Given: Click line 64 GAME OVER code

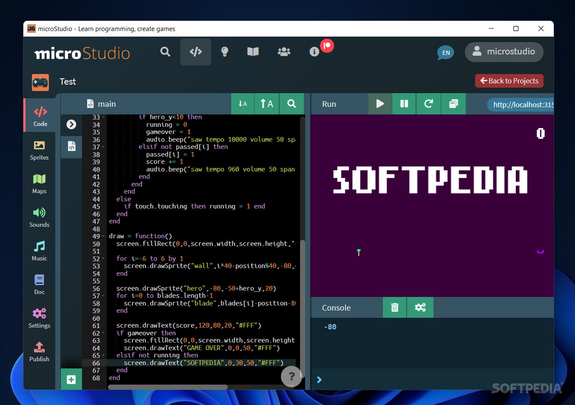Looking at the screenshot, I should (202, 348).
